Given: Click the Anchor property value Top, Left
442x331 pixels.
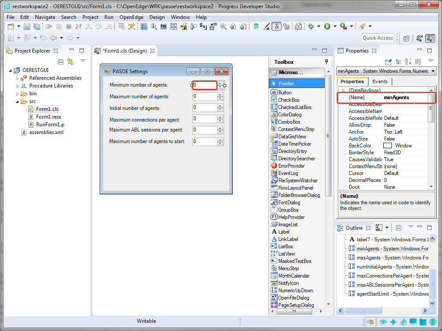Looking at the screenshot, I should [393, 132].
